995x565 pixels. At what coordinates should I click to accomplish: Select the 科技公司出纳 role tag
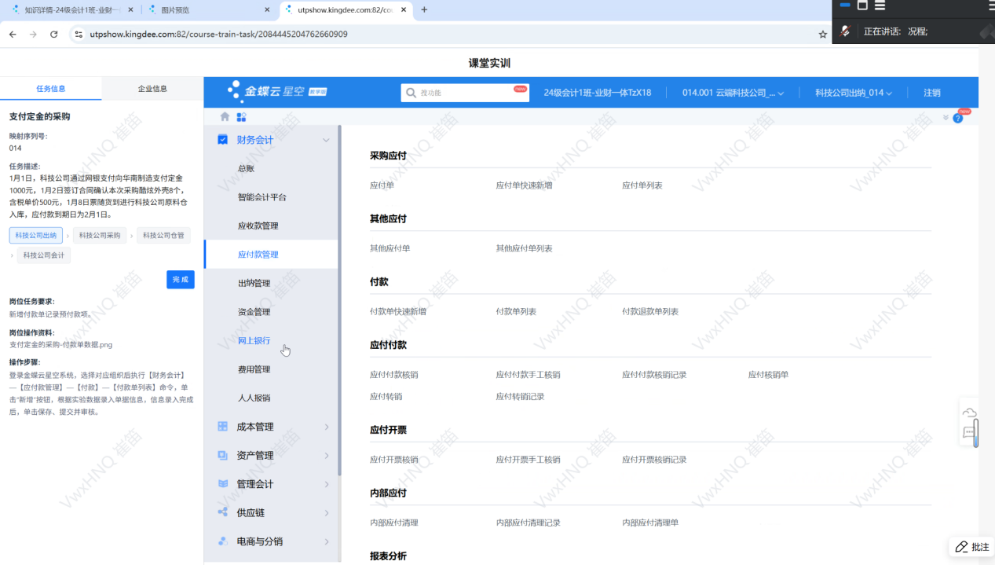click(35, 235)
